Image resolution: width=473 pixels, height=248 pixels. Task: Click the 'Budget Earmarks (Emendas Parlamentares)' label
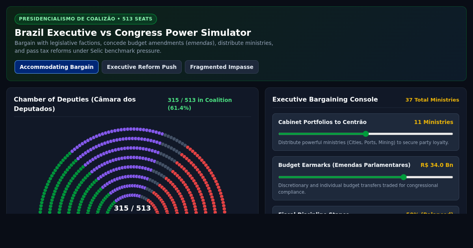click(x=344, y=165)
